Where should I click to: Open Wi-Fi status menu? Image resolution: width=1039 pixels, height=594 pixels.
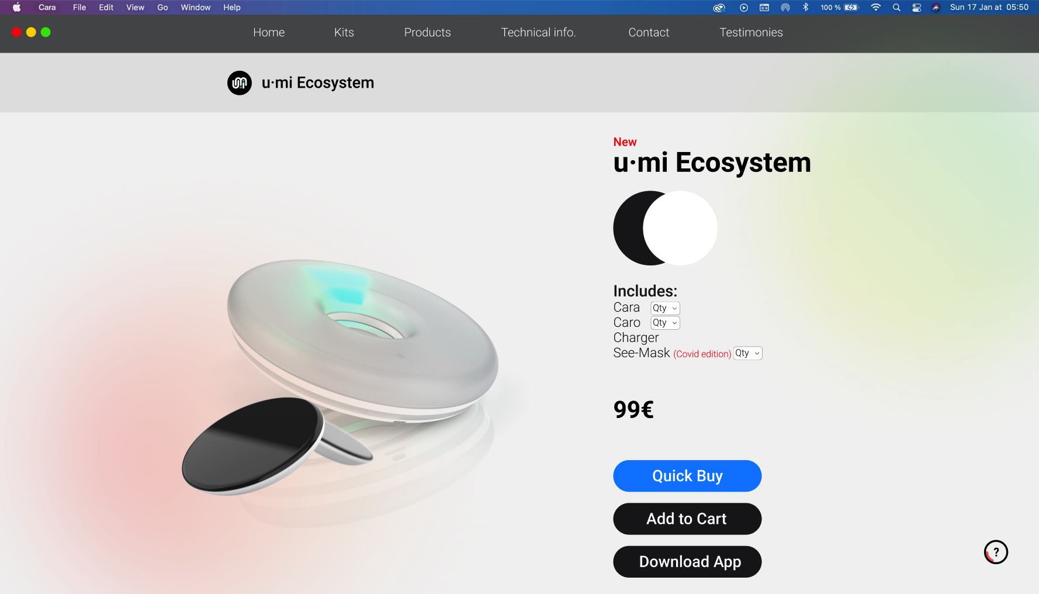pos(875,8)
